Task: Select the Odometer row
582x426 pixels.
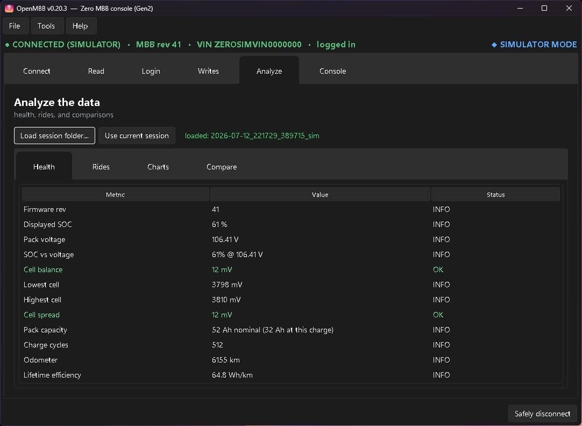Action: [x=291, y=360]
